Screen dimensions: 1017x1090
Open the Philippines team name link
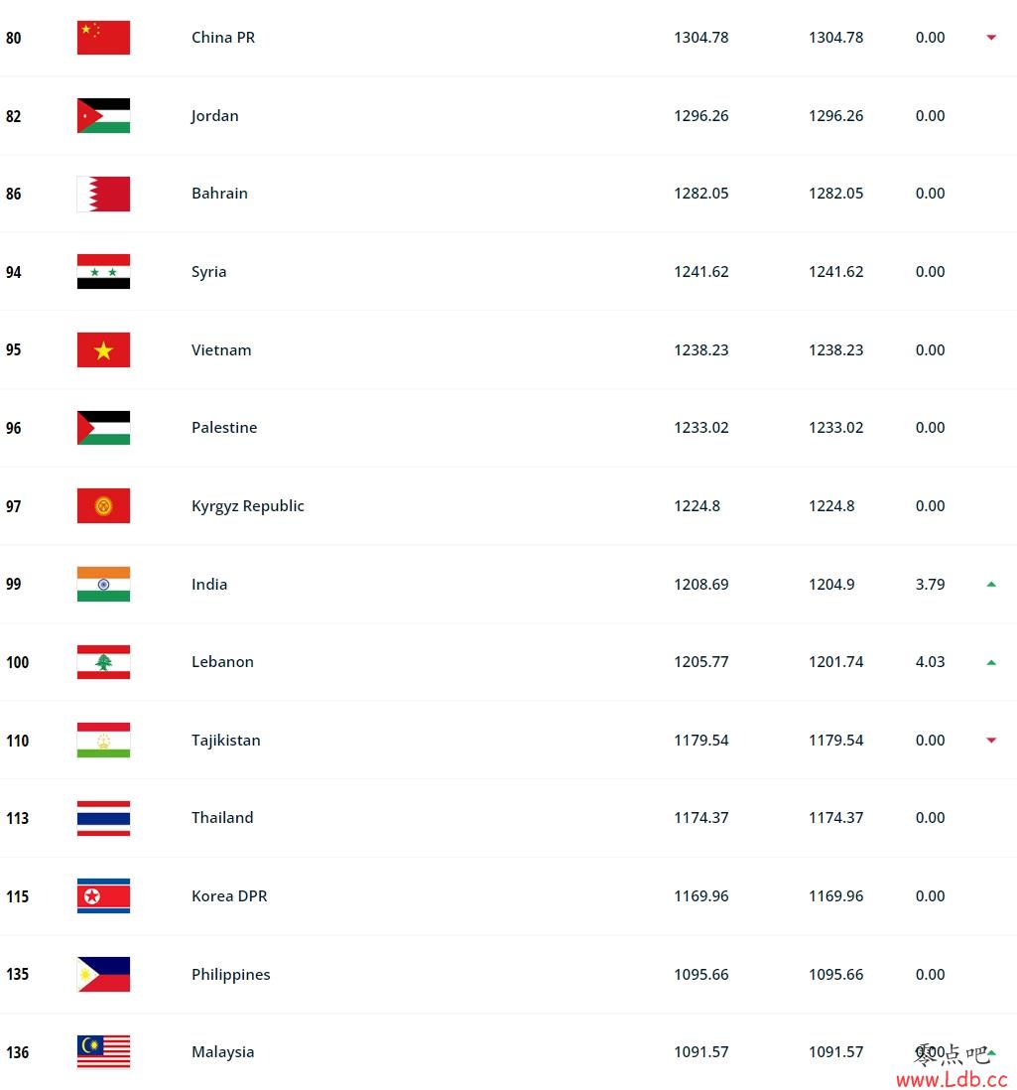tap(230, 975)
